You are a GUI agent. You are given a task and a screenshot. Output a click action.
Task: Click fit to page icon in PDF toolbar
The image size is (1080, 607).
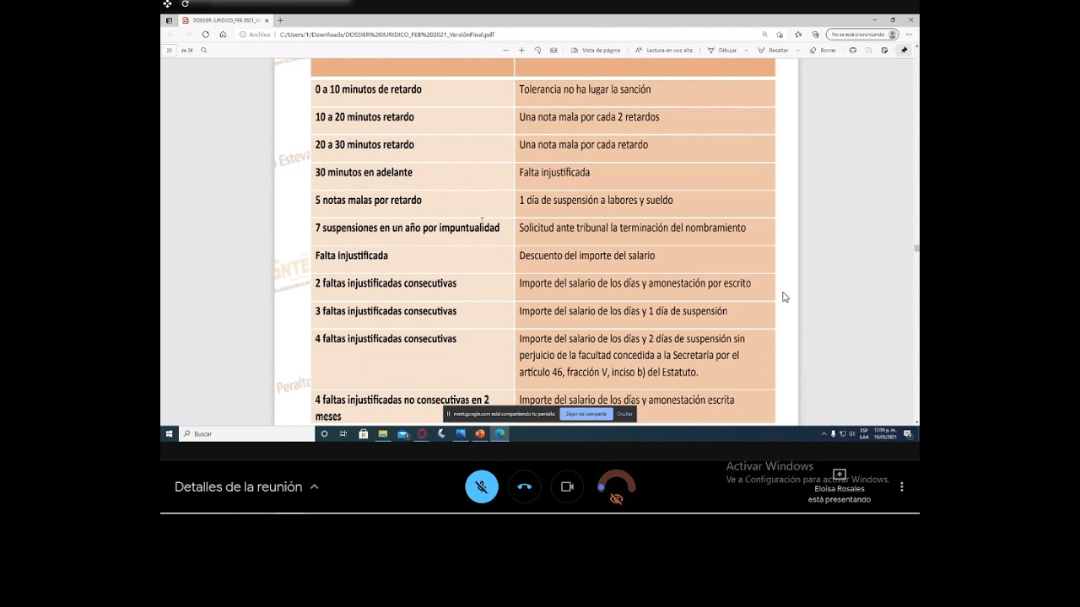coord(553,51)
